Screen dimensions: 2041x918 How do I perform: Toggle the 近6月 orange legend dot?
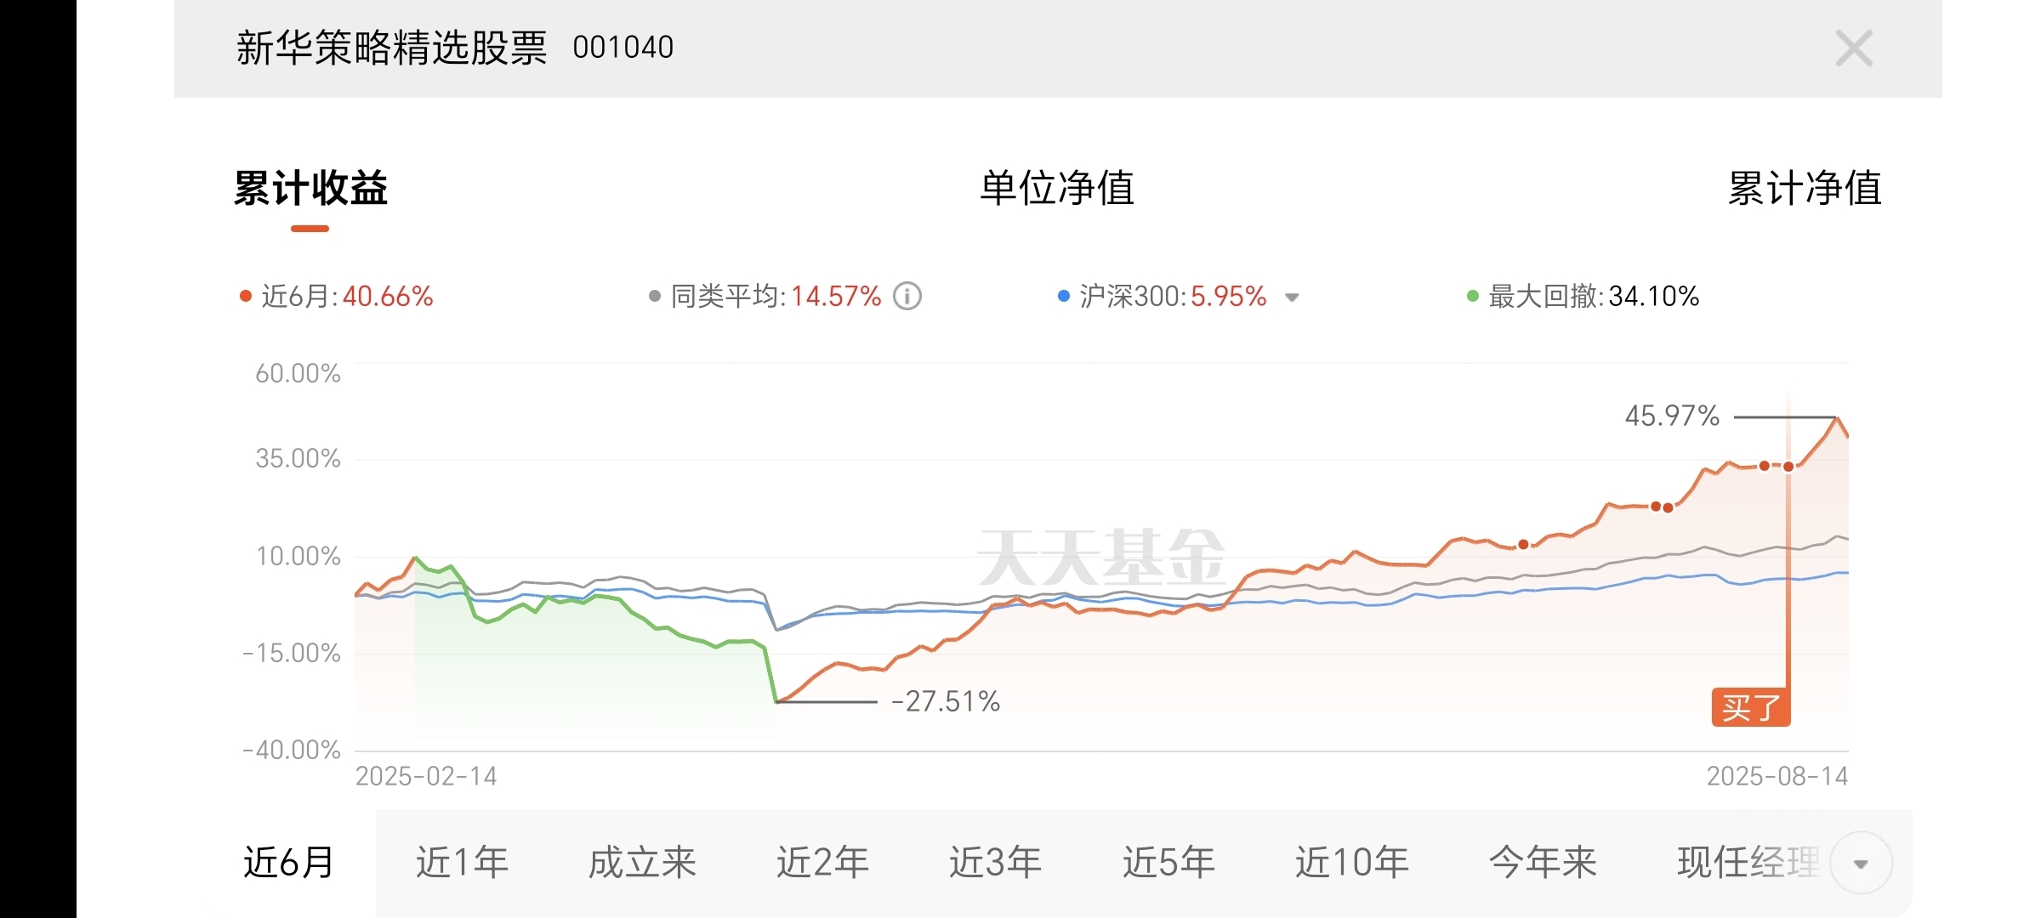point(246,297)
